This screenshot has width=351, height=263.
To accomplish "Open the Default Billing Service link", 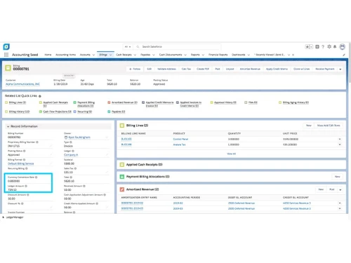I will pyautogui.click(x=21, y=163).
